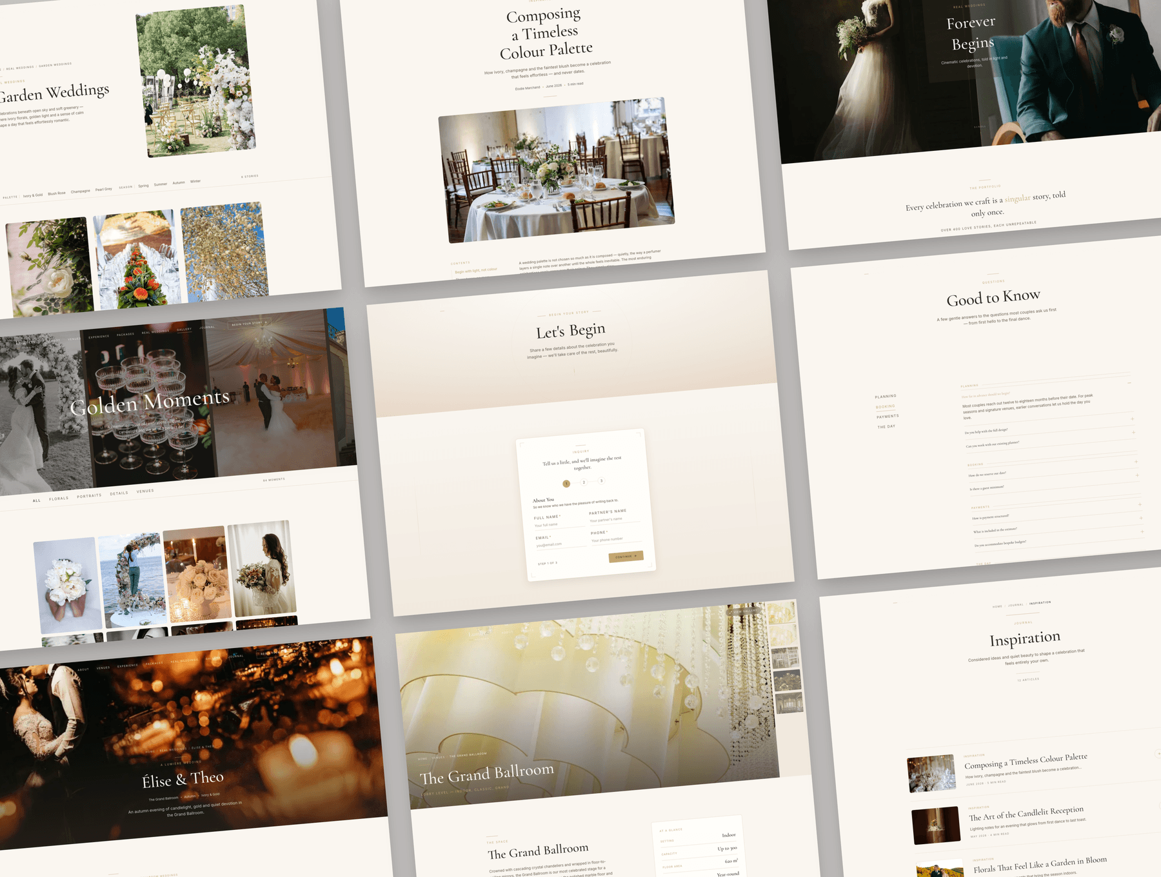Screen dimensions: 1161x877
Task: Open Packages in the Golden Moments page navbar
Action: point(126,335)
